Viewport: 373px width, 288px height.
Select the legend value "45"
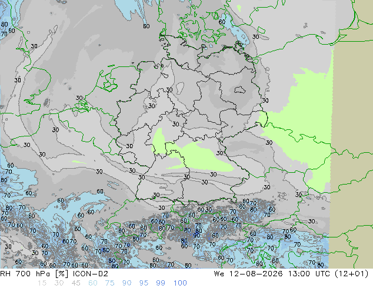76,283
